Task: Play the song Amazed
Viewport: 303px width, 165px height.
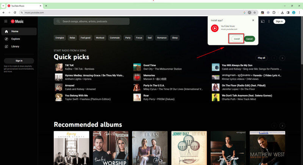Action: [70, 86]
